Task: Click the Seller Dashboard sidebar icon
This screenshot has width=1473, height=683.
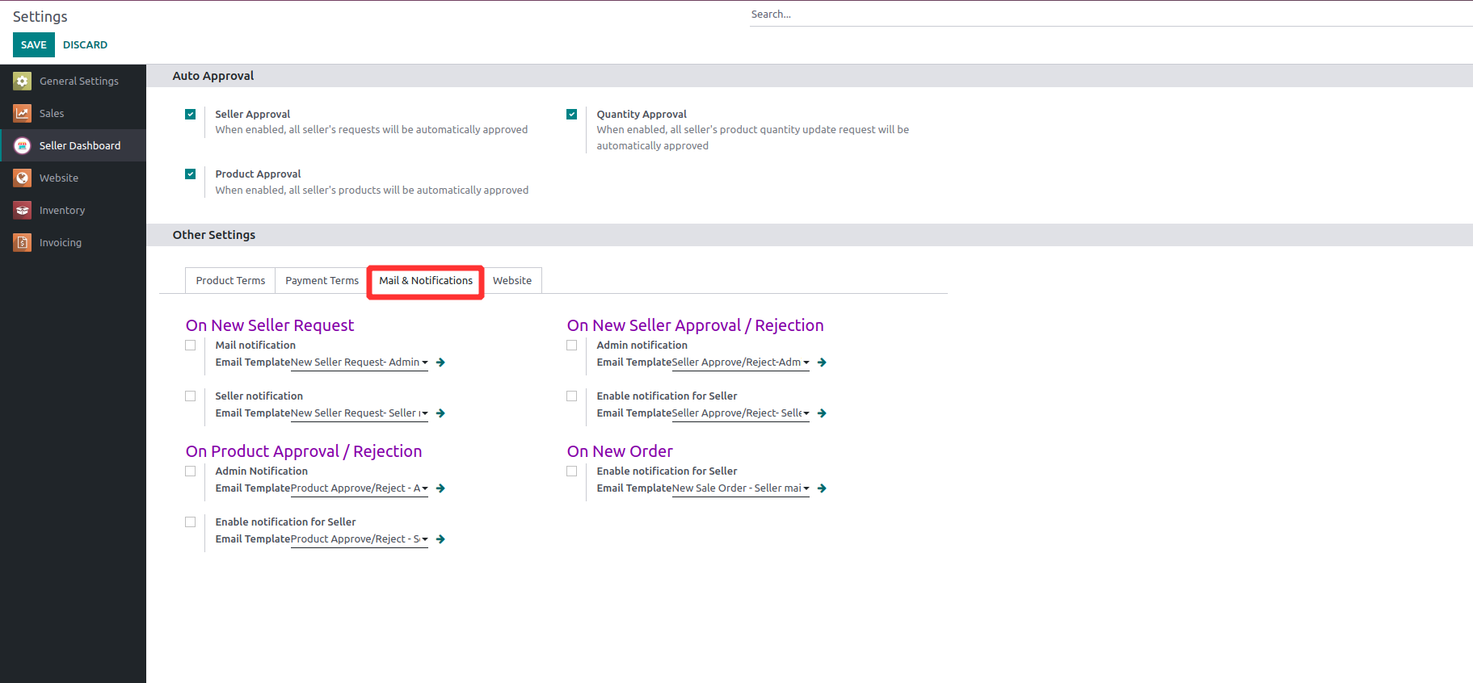Action: tap(23, 145)
